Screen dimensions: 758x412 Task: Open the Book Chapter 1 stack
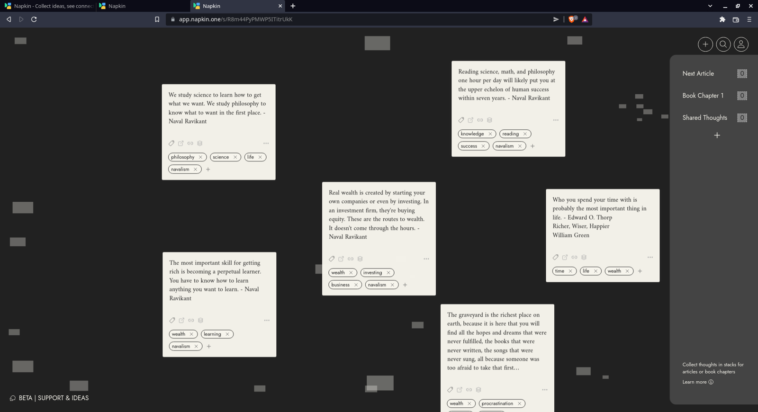(703, 96)
